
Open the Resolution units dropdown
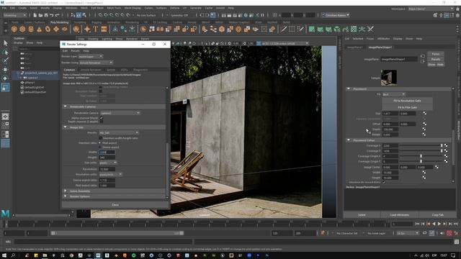pyautogui.click(x=110, y=174)
